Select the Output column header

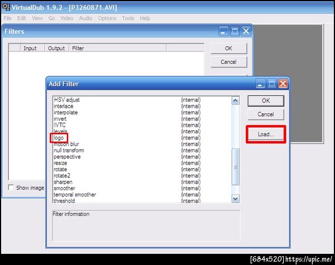tap(56, 48)
